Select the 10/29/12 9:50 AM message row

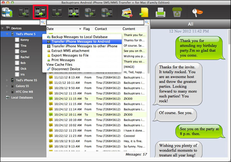[x=97, y=88]
